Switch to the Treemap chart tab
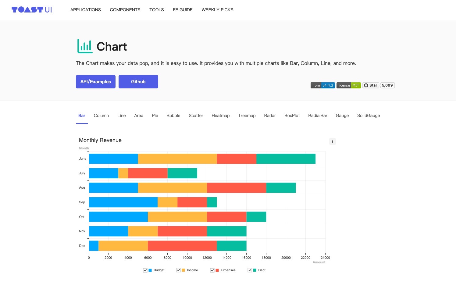 click(247, 116)
